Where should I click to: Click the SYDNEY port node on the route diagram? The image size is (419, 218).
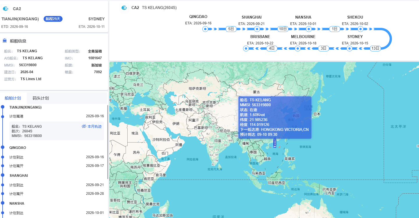tap(350, 48)
